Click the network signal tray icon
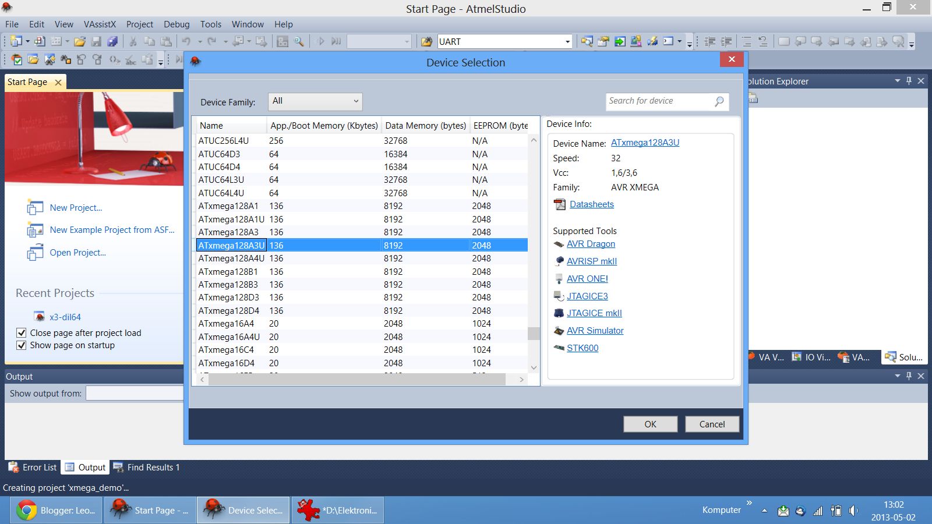The image size is (932, 524). (x=818, y=511)
